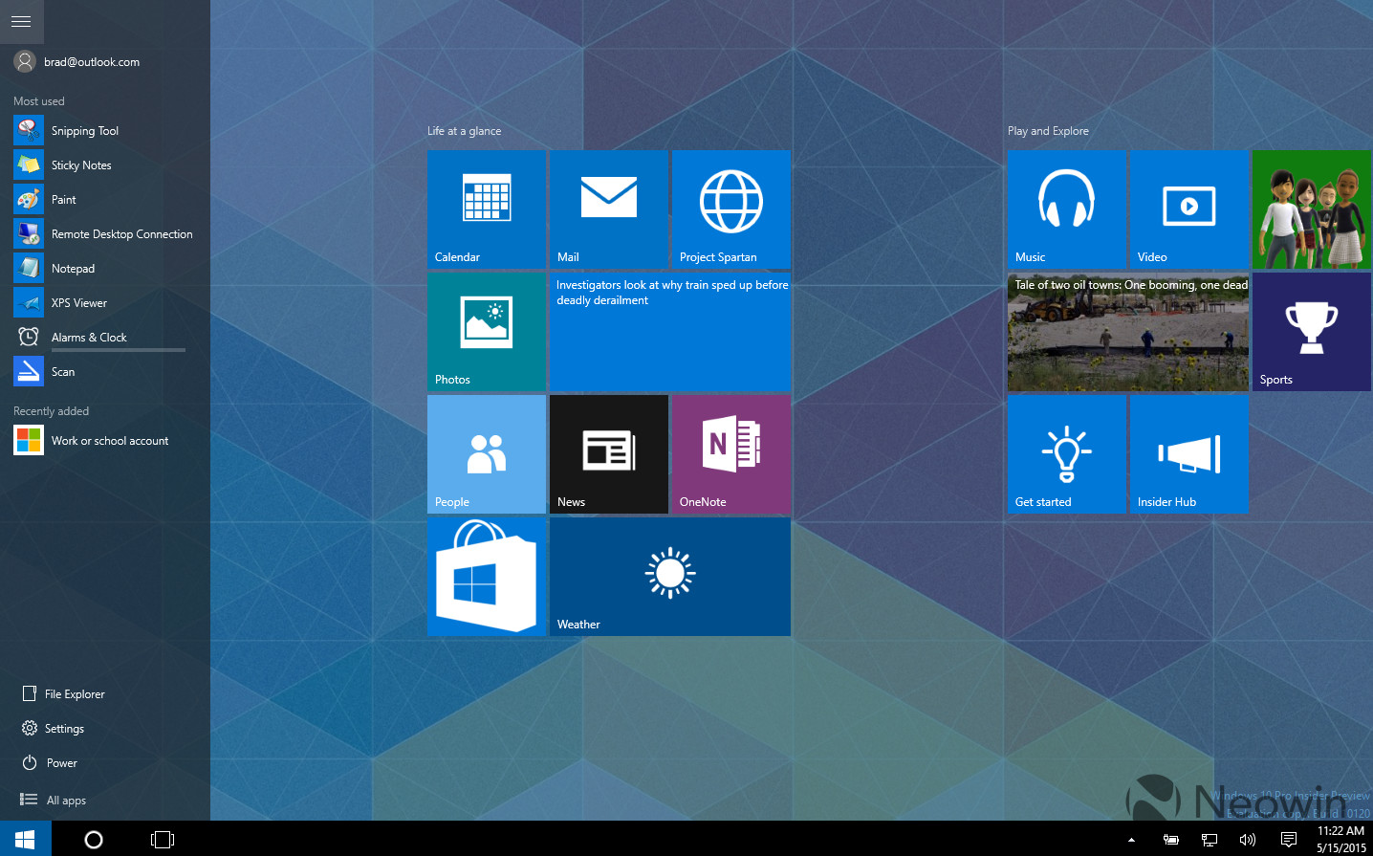Viewport: 1373px width, 856px height.
Task: Open the hamburger menu at top left
Action: point(21,21)
